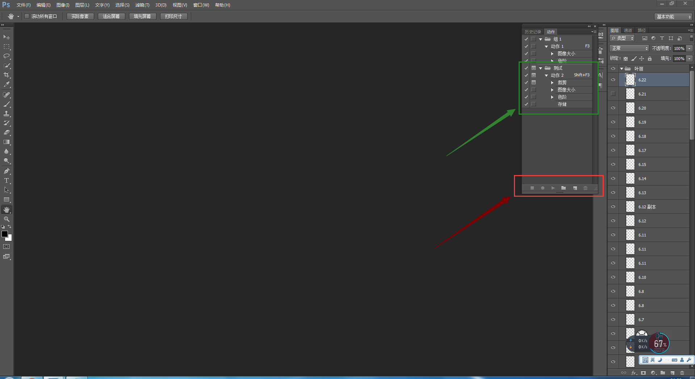Toggle checkmark for 存储 step
695x379 pixels.
coord(526,104)
